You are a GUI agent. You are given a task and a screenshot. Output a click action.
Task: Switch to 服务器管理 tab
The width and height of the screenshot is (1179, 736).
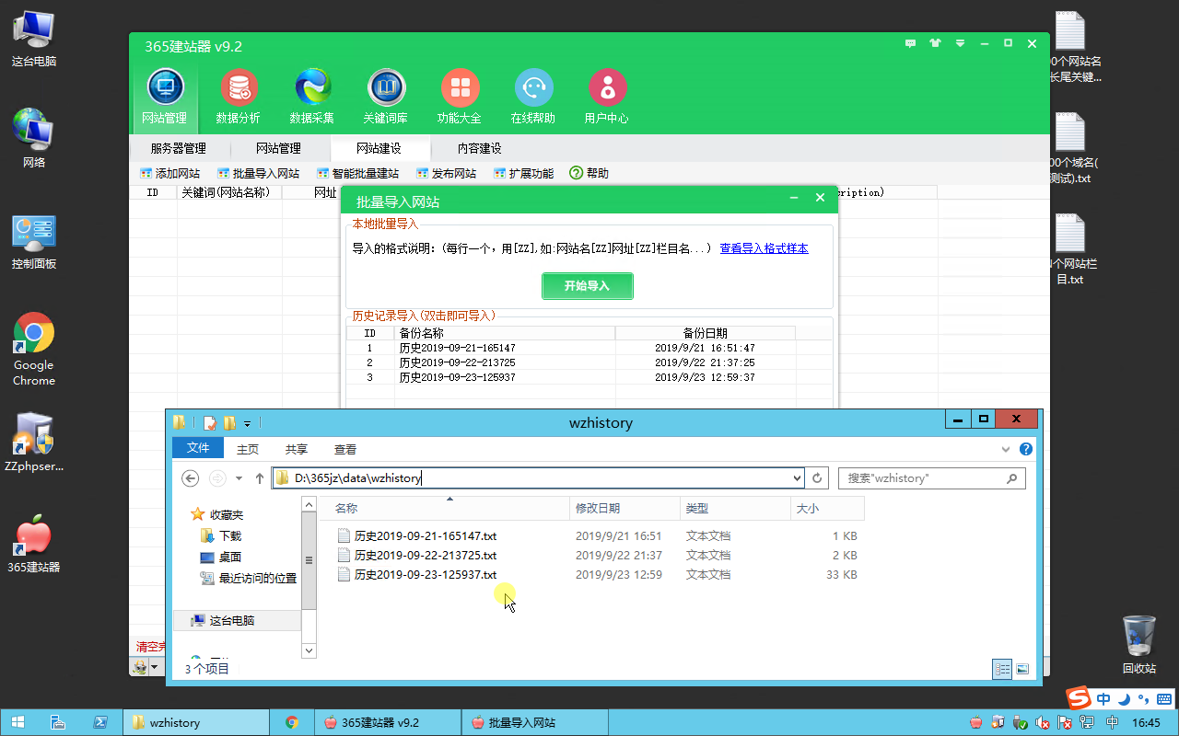tap(179, 148)
